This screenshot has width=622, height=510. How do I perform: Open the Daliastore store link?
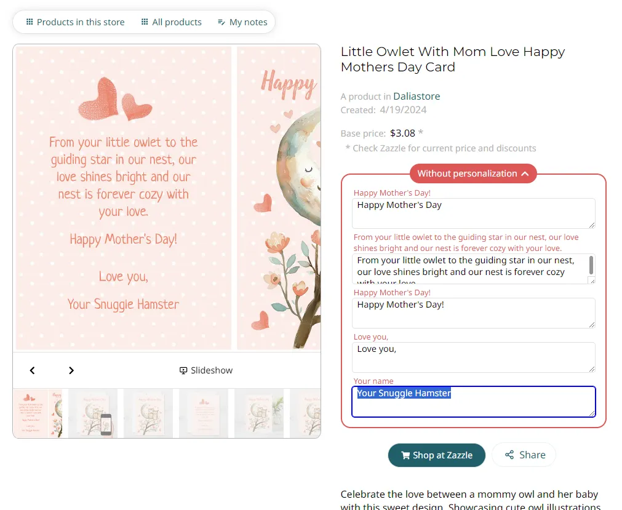pos(417,96)
